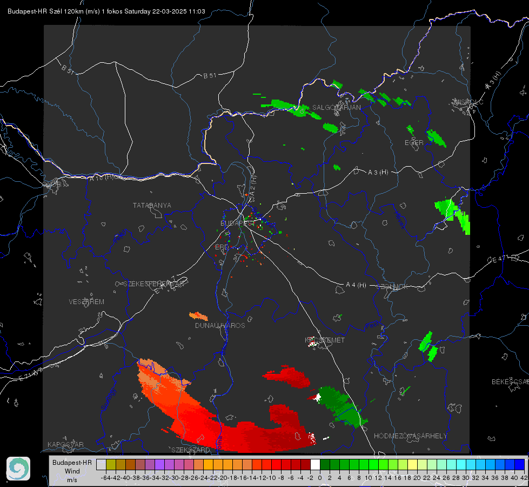Select the BUDAPEST city label
Image resolution: width=529 pixels, height=487 pixels.
(x=237, y=223)
